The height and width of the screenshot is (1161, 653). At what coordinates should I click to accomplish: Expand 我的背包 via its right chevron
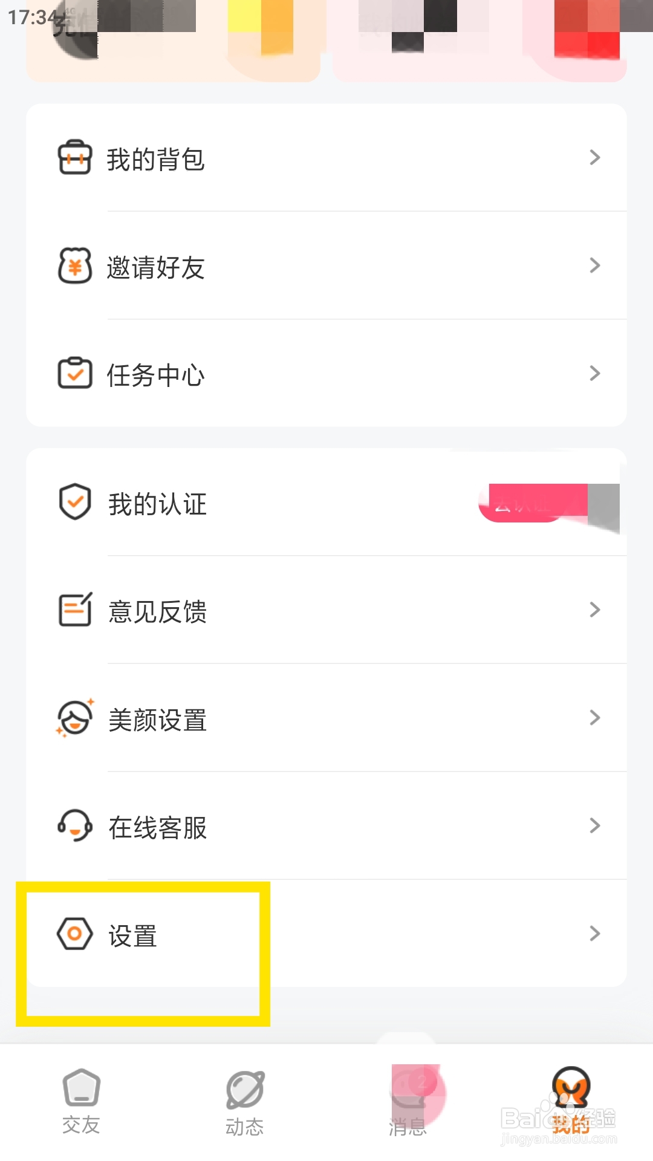tap(595, 158)
